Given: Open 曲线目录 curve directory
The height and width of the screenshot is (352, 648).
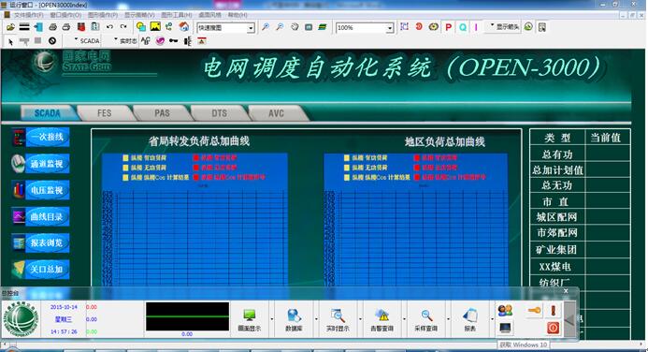Looking at the screenshot, I should coord(47,216).
